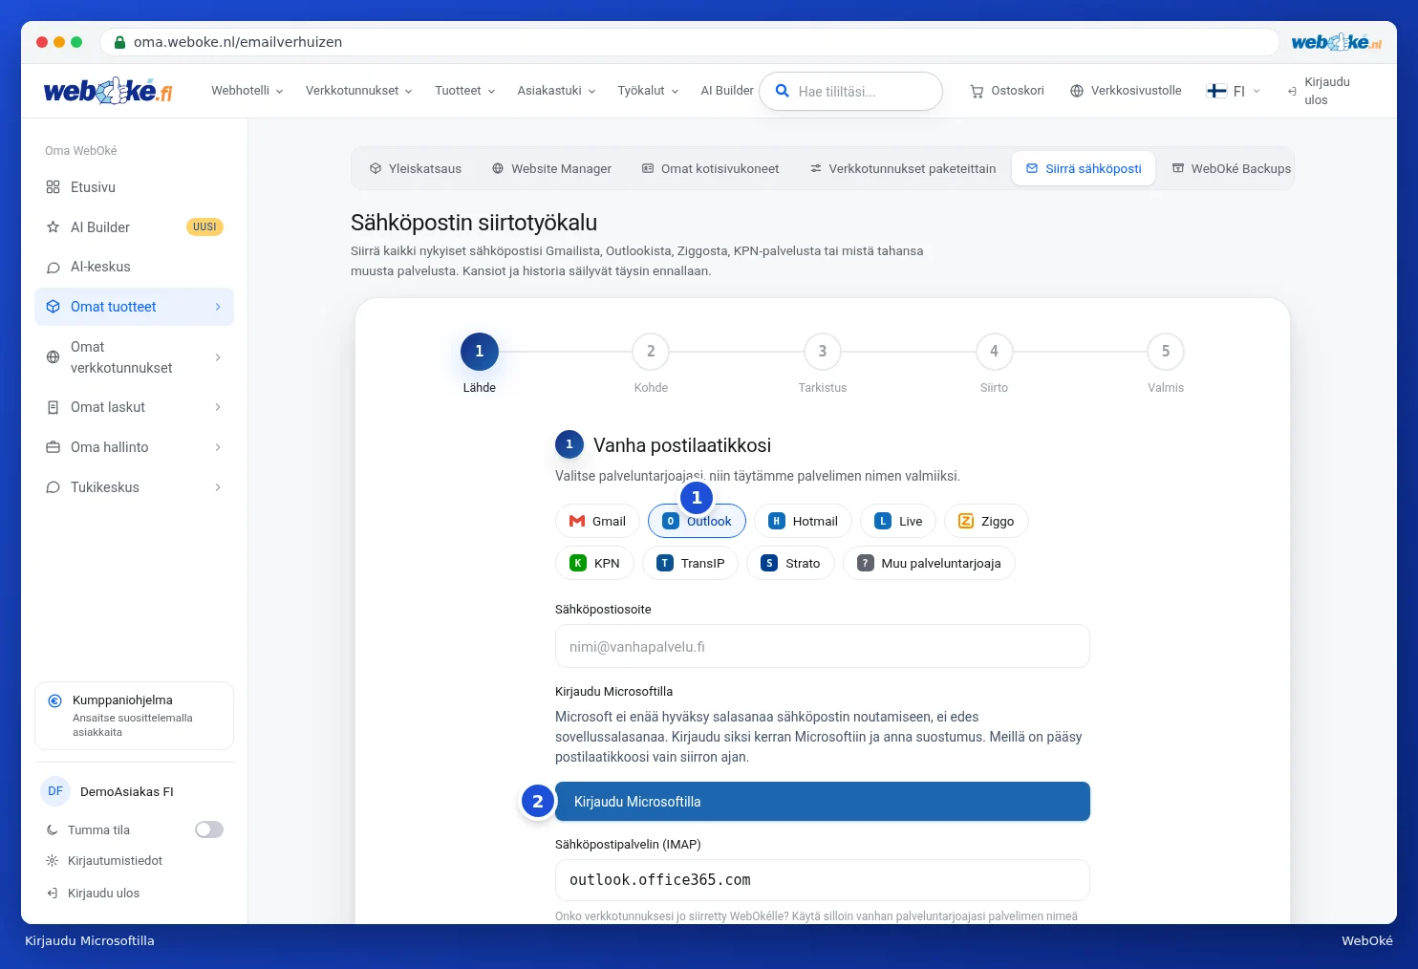Switch to the Website Manager tab
This screenshot has height=969, width=1418.
(x=551, y=168)
